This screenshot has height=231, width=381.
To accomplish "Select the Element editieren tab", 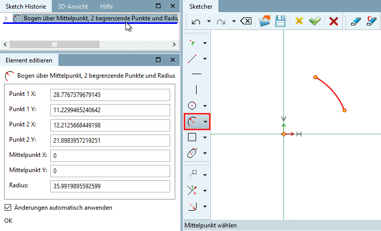I will 29,60.
